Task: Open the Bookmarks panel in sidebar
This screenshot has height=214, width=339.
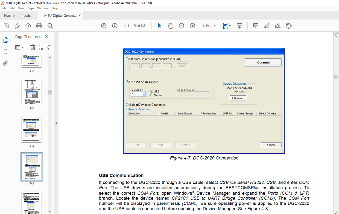Action: [x=5, y=52]
